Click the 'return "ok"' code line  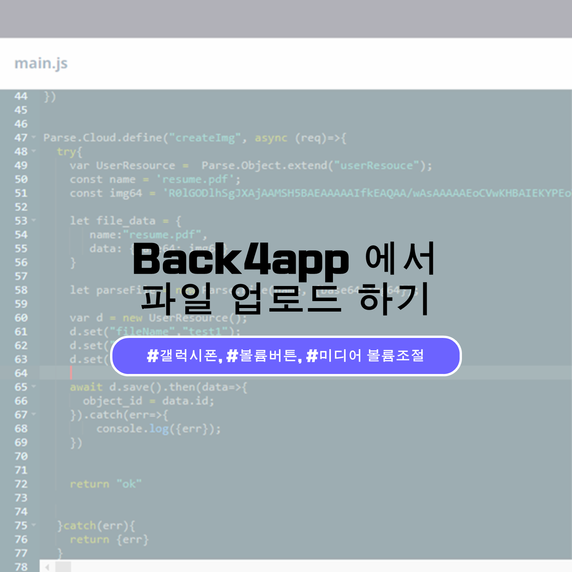click(x=106, y=484)
